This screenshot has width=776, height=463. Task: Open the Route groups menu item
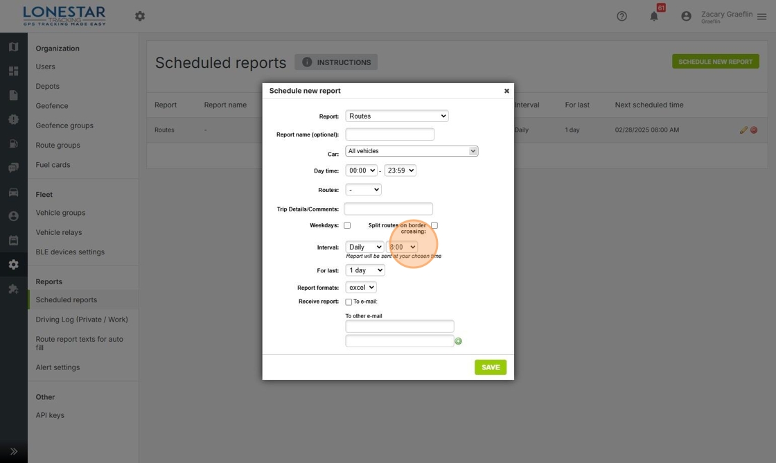pyautogui.click(x=58, y=145)
